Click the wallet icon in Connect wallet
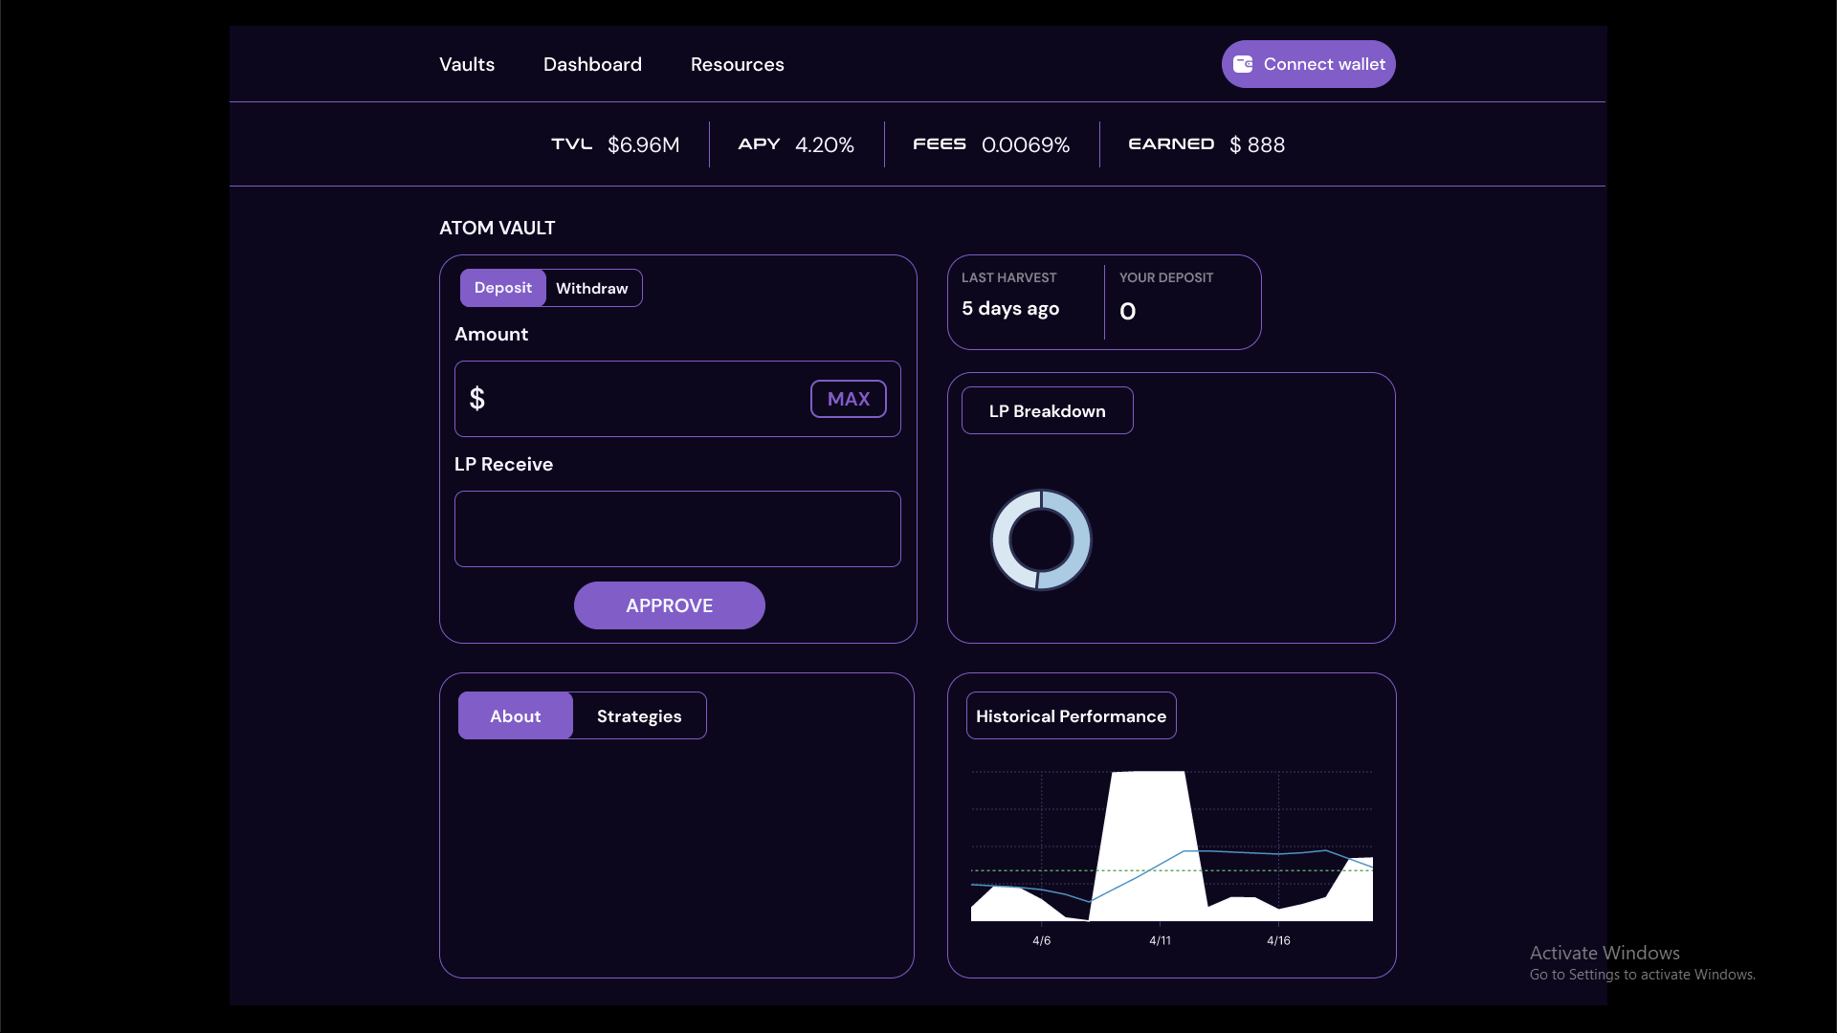Image resolution: width=1837 pixels, height=1033 pixels. pos(1243,64)
